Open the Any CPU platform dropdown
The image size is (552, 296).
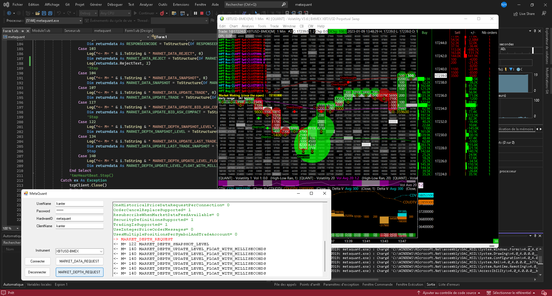[x=115, y=13]
